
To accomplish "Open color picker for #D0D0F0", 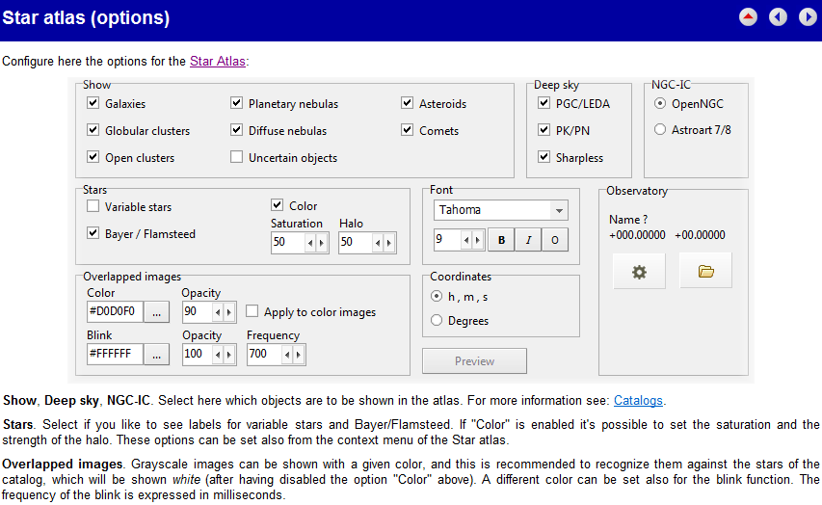I will (156, 312).
